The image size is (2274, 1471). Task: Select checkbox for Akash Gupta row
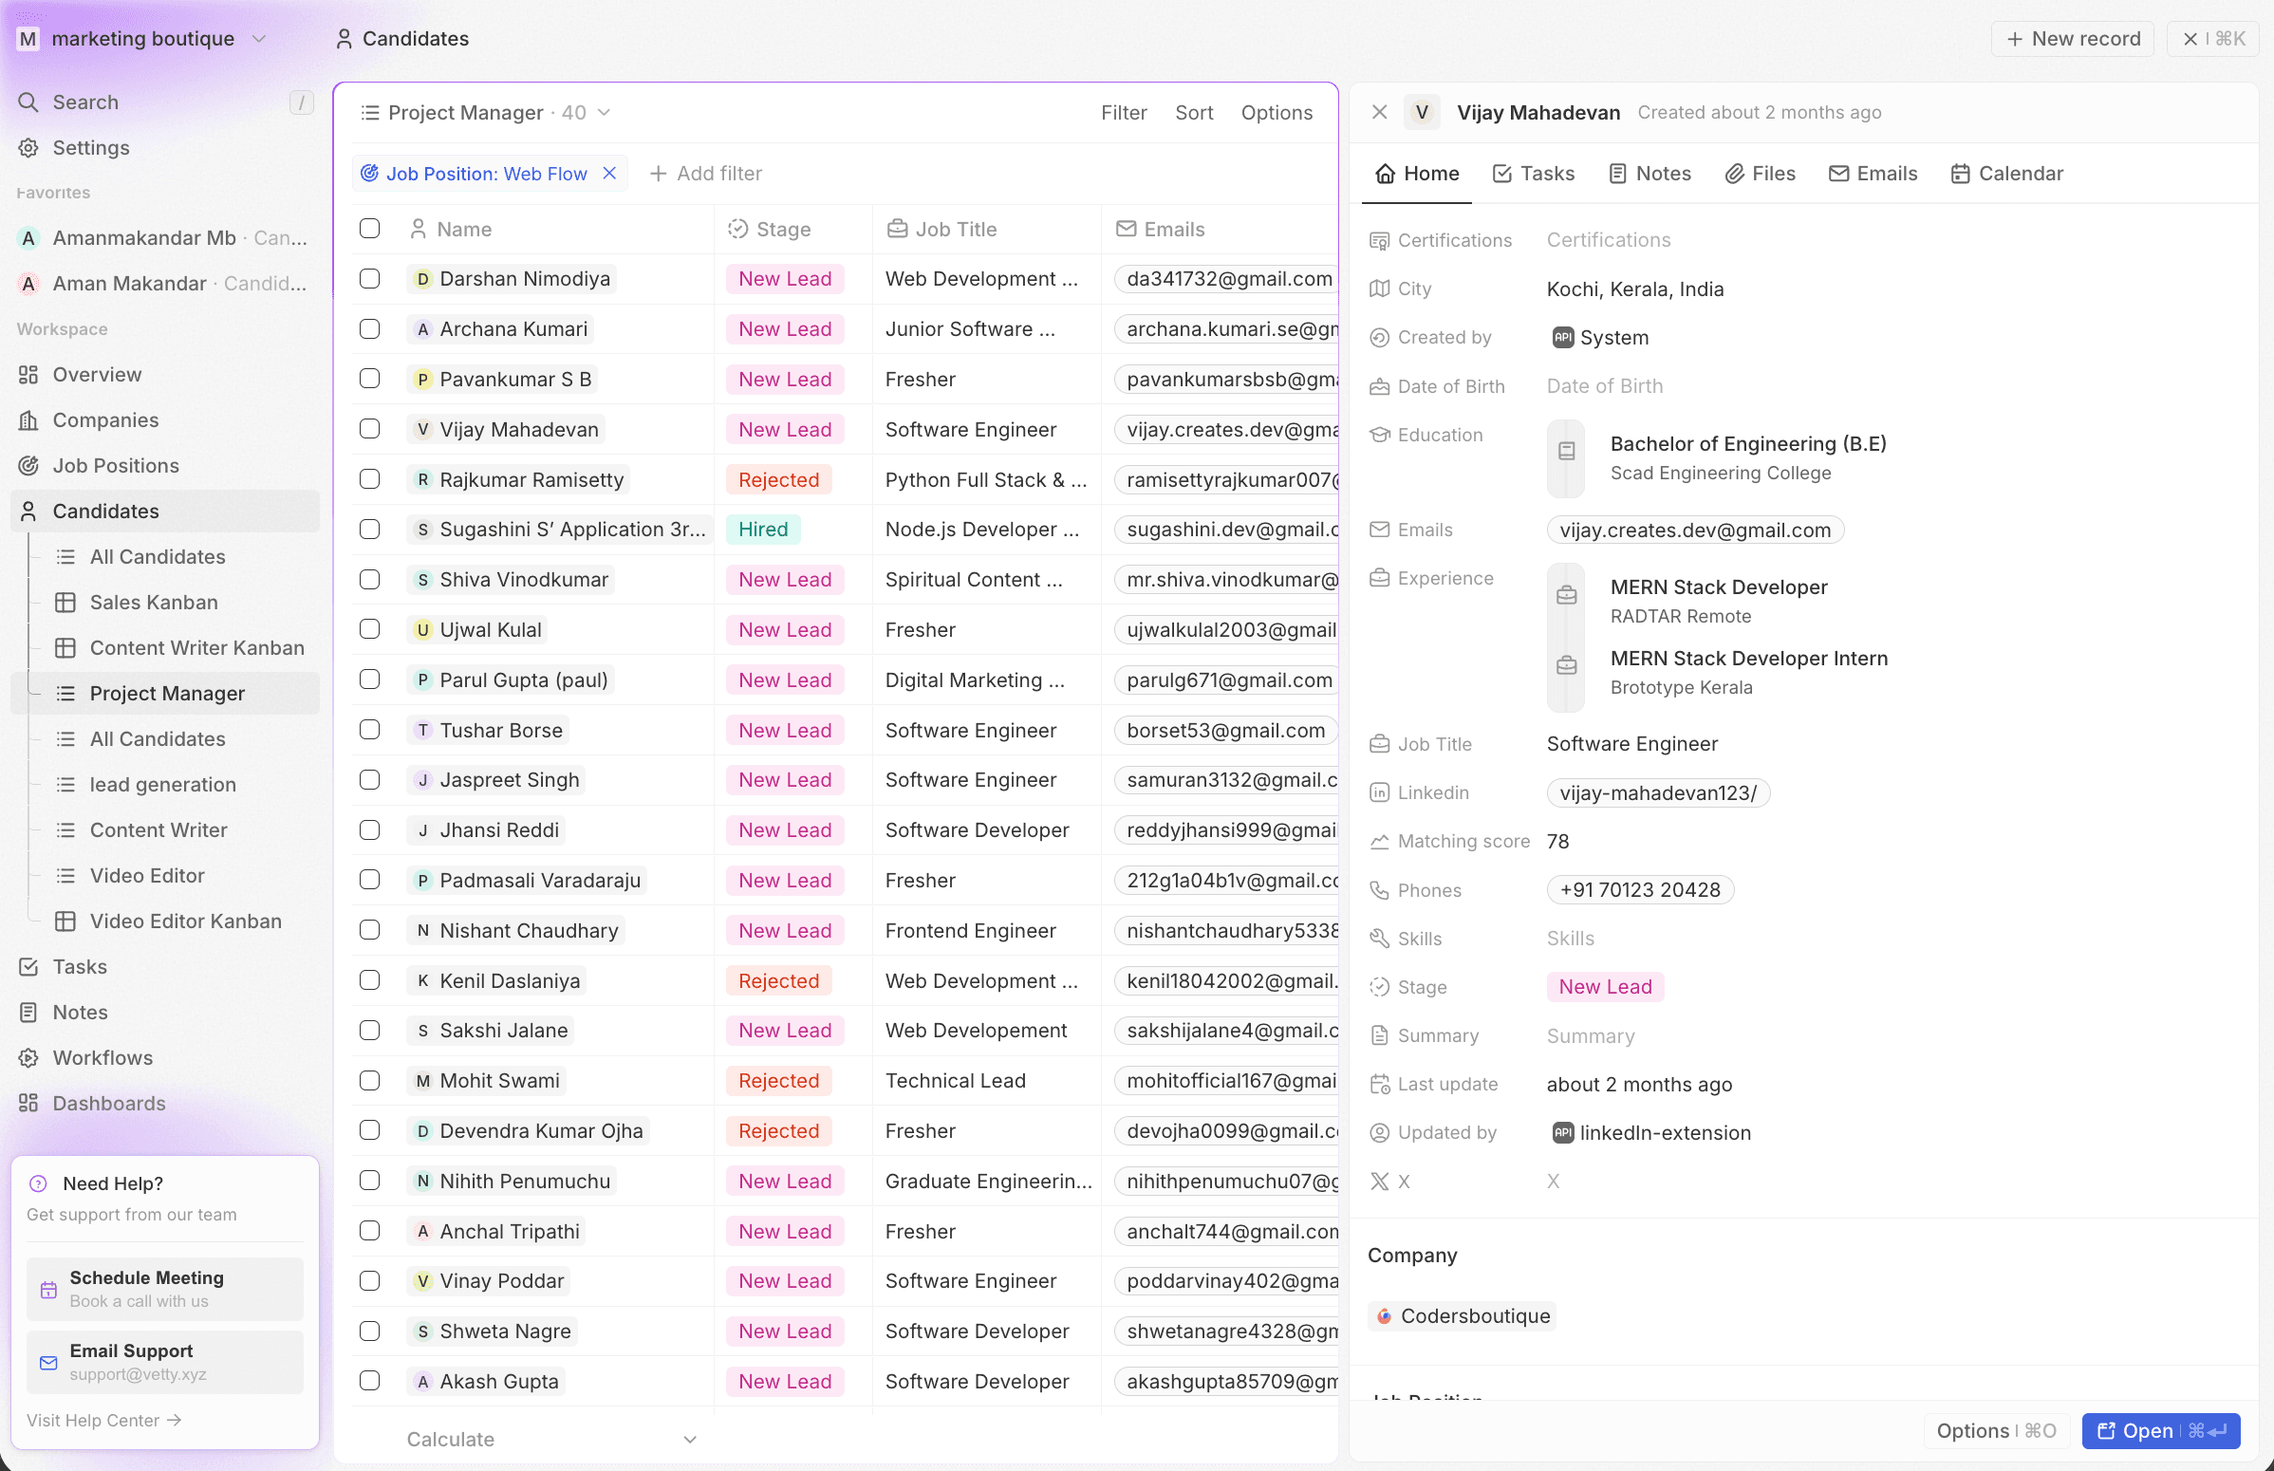369,1381
